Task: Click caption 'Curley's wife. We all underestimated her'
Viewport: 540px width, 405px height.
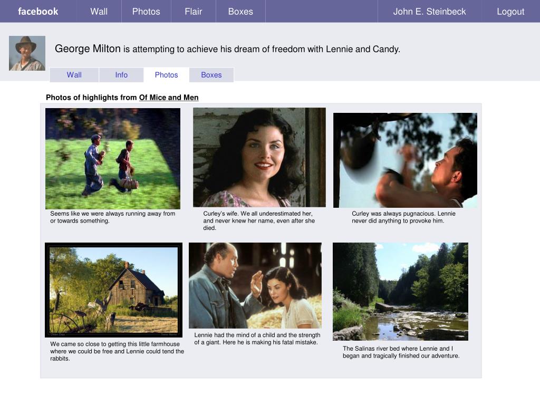Action: coord(259,221)
